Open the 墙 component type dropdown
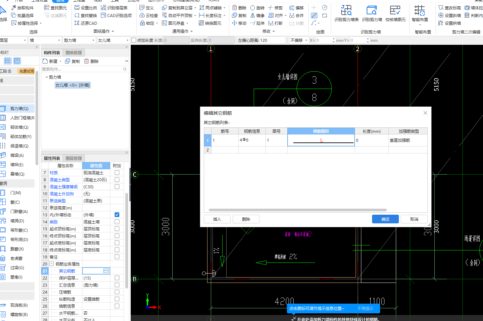Image resolution: width=483 pixels, height=321 pixels. (45, 40)
